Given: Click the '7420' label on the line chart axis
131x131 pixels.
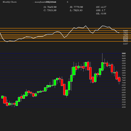Looking at the screenshot, I should click(125, 35).
